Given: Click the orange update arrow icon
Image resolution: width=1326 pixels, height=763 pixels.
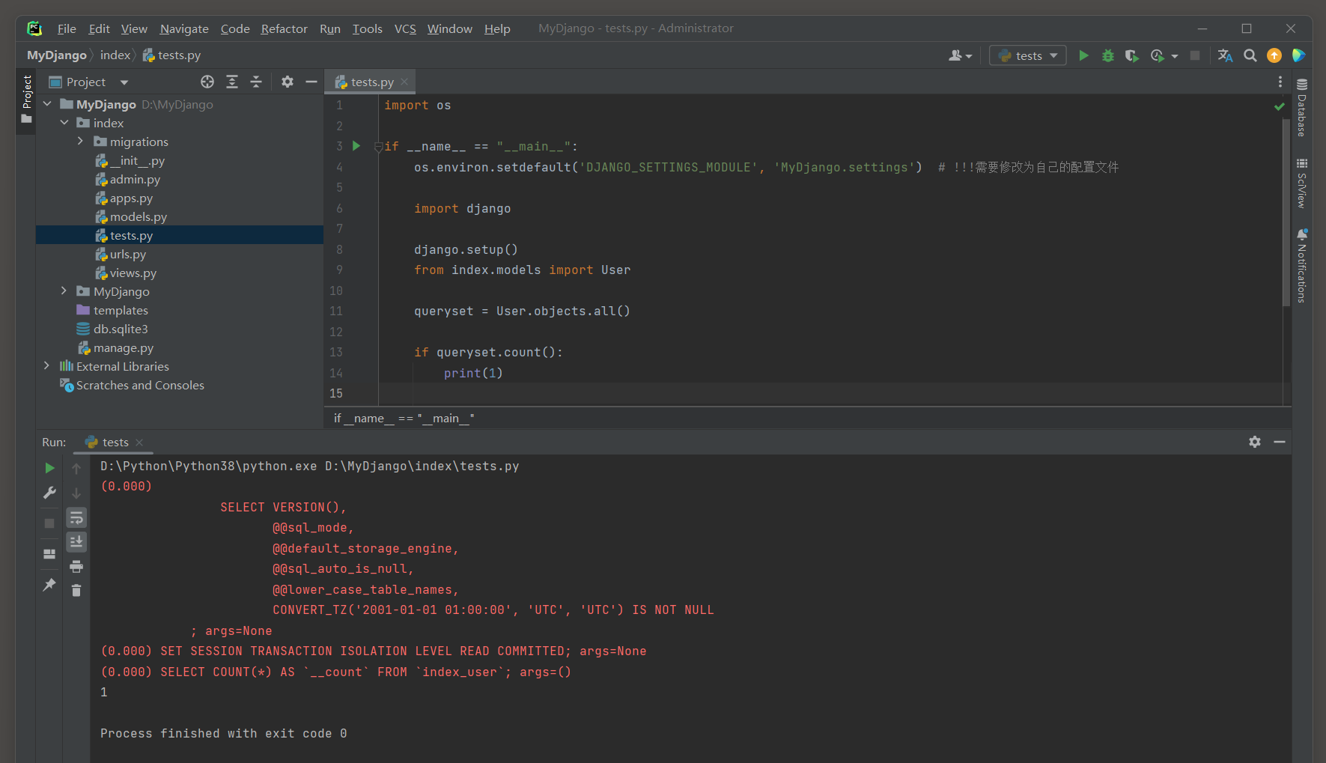Looking at the screenshot, I should (1274, 55).
